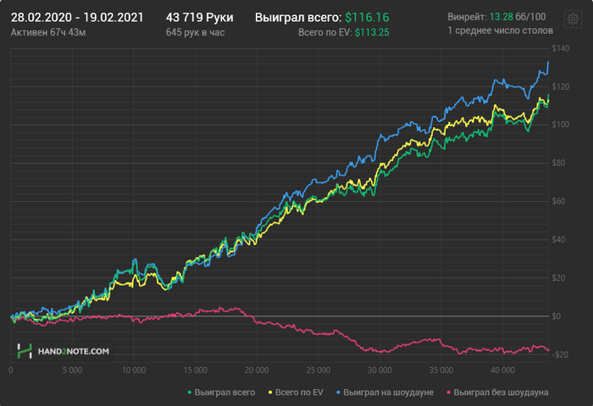The height and width of the screenshot is (406, 593).
Task: Click the 'бб/100' winrate unit label
Action: coord(530,17)
